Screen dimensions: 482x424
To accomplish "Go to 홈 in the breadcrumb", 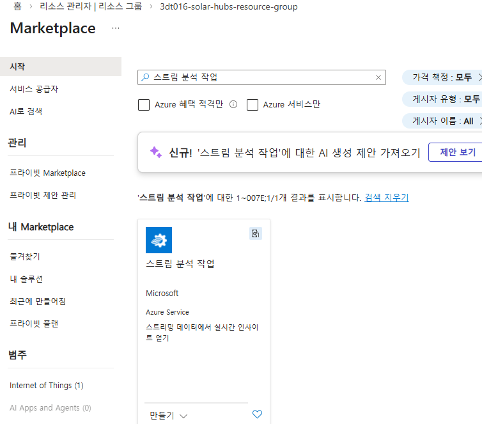I will pyautogui.click(x=17, y=6).
